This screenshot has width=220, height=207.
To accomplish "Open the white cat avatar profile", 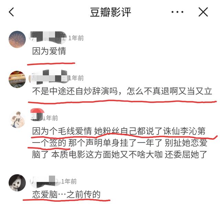I will pos(17,183).
